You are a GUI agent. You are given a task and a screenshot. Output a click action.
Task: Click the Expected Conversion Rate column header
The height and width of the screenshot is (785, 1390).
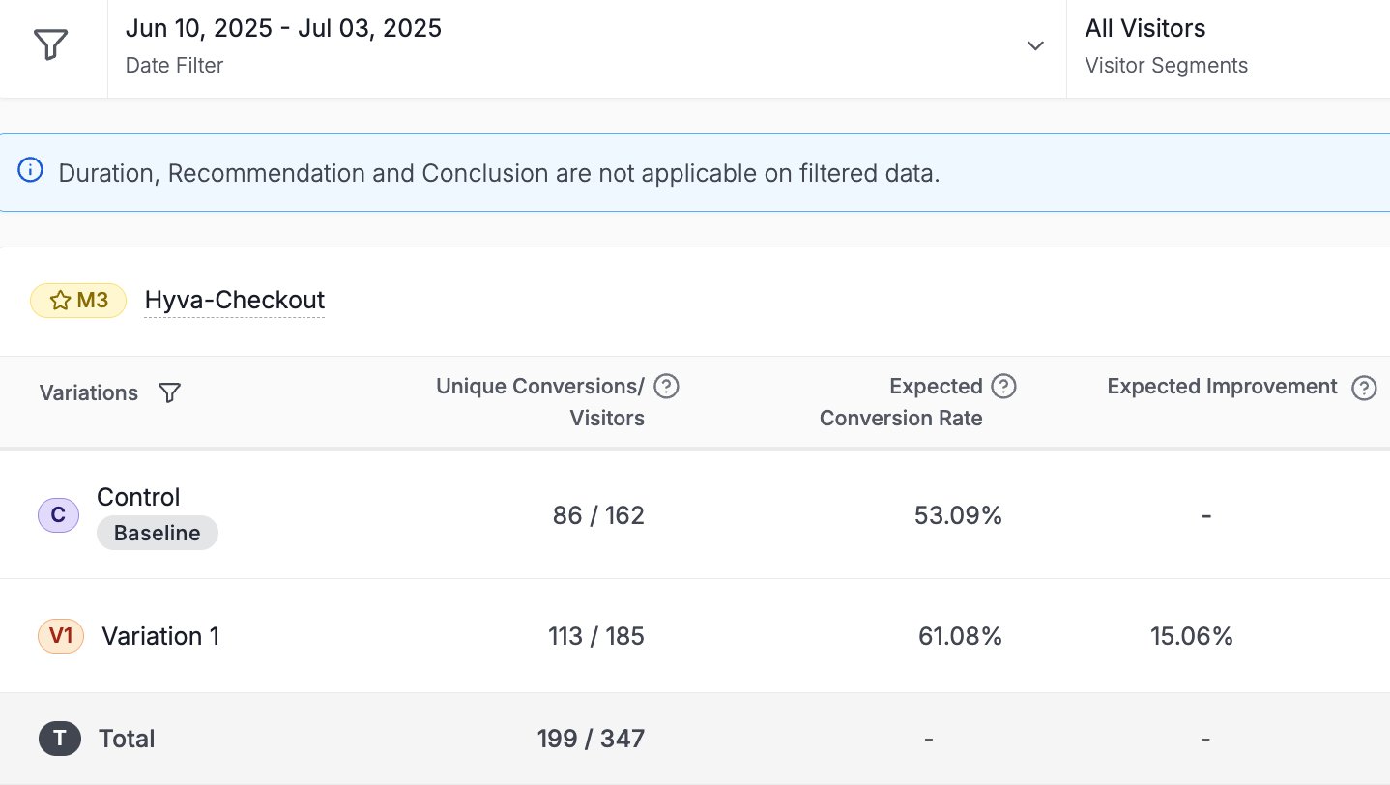pyautogui.click(x=901, y=402)
